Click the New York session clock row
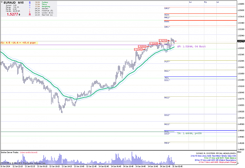Screen dimensions: 245x168 (x=44, y=15)
